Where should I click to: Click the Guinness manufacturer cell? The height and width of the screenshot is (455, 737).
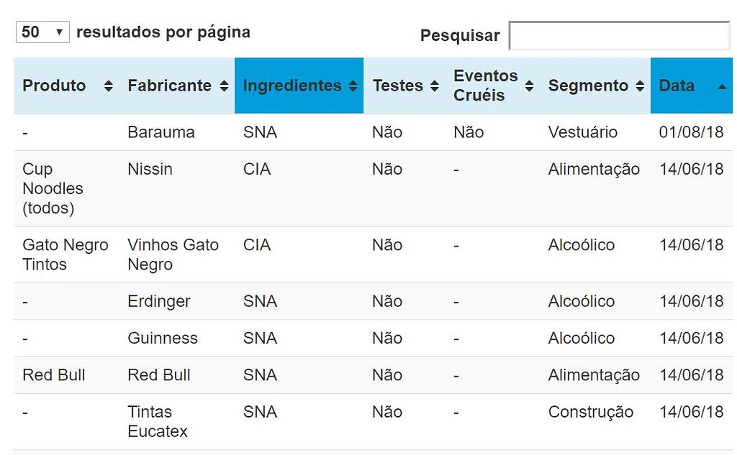click(162, 338)
